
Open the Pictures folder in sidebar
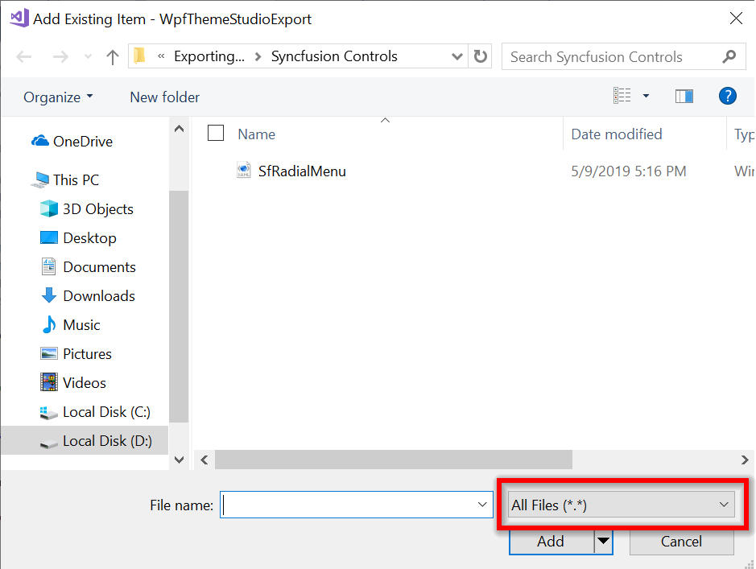pos(83,353)
